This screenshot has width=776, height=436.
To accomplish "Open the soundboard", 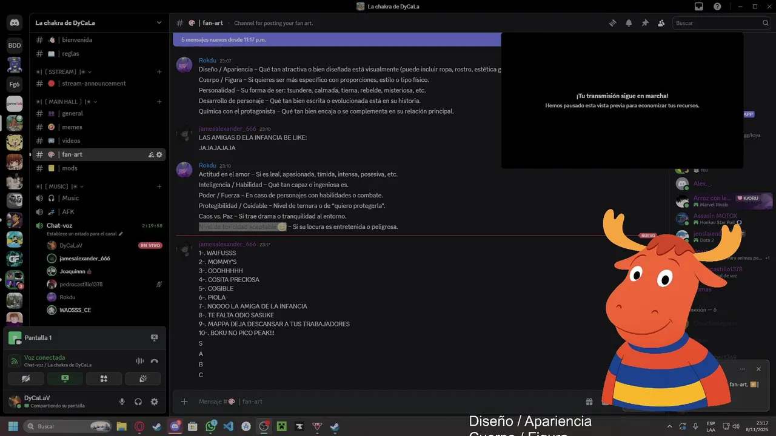I will 142,378.
